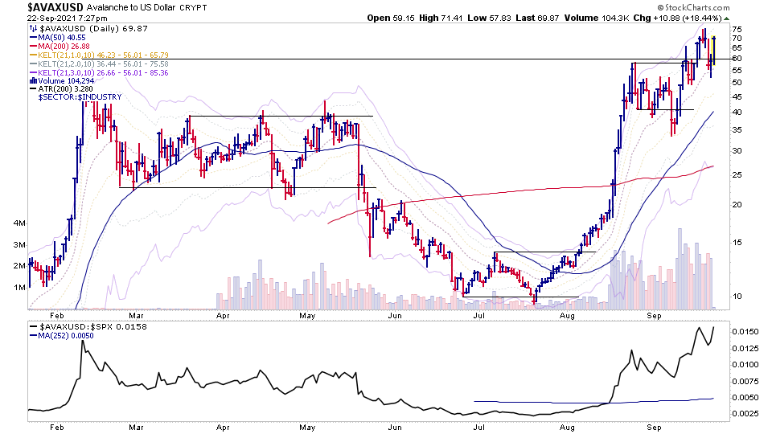Click the 'Avalanche to US Dollar' description
The image size is (772, 434).
pyautogui.click(x=131, y=8)
